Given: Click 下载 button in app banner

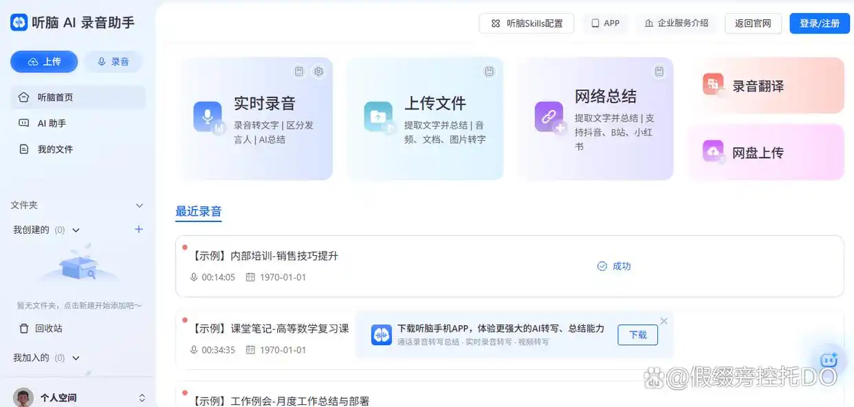Looking at the screenshot, I should pos(637,335).
